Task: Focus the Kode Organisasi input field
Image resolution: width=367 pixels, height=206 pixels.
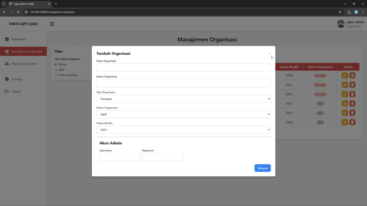Action: pos(183,68)
